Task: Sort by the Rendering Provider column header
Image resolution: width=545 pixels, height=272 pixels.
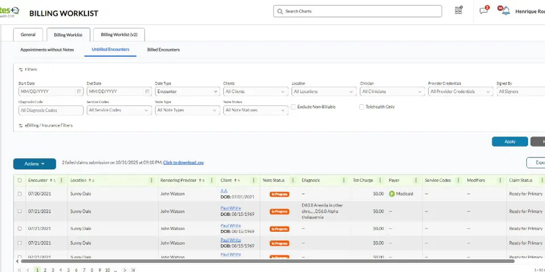Action: pos(179,180)
